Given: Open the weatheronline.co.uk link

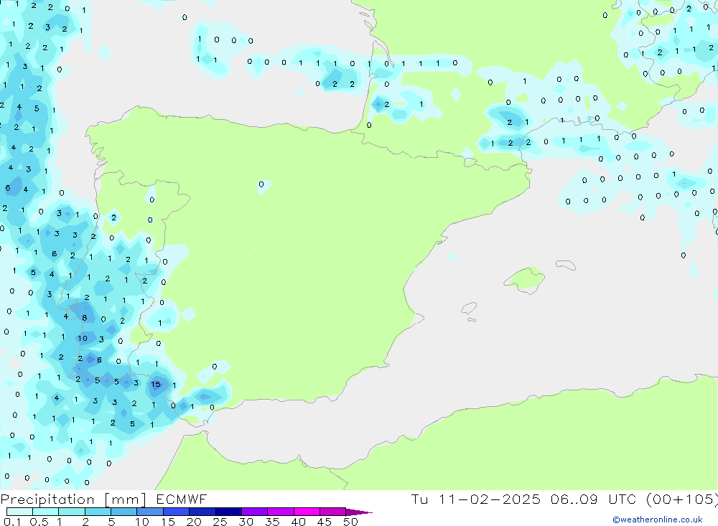Looking at the screenshot, I should [658, 520].
